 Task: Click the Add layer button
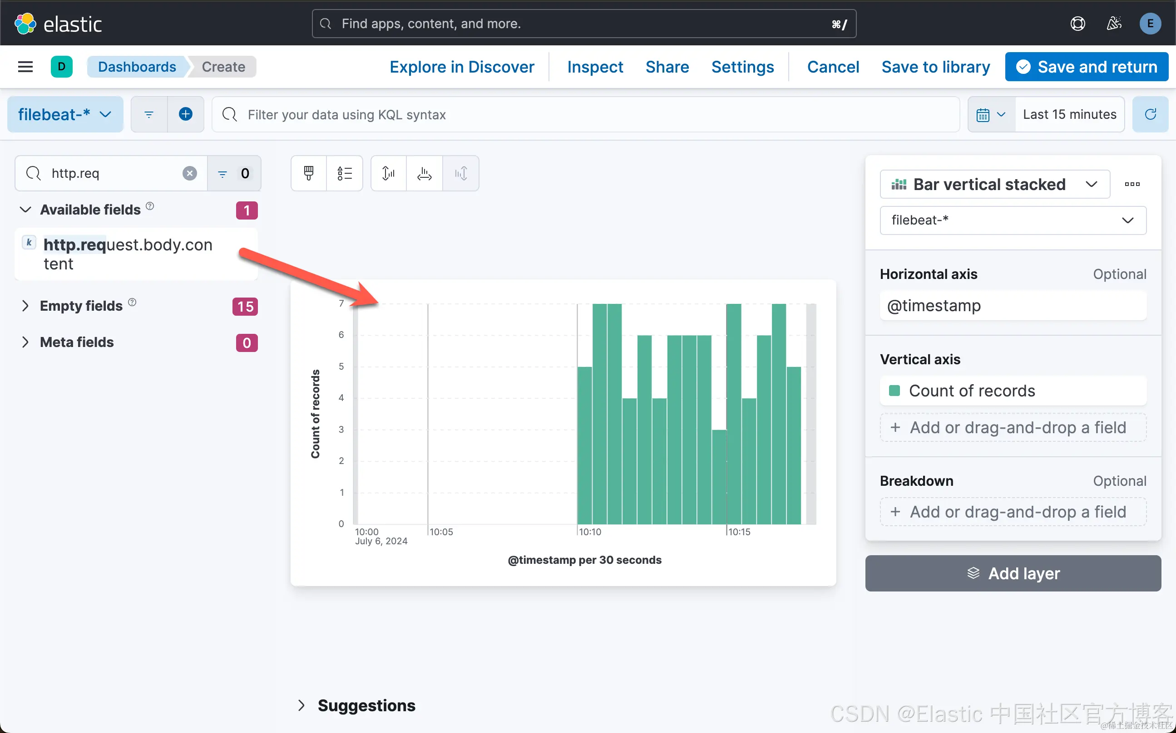coord(1013,573)
